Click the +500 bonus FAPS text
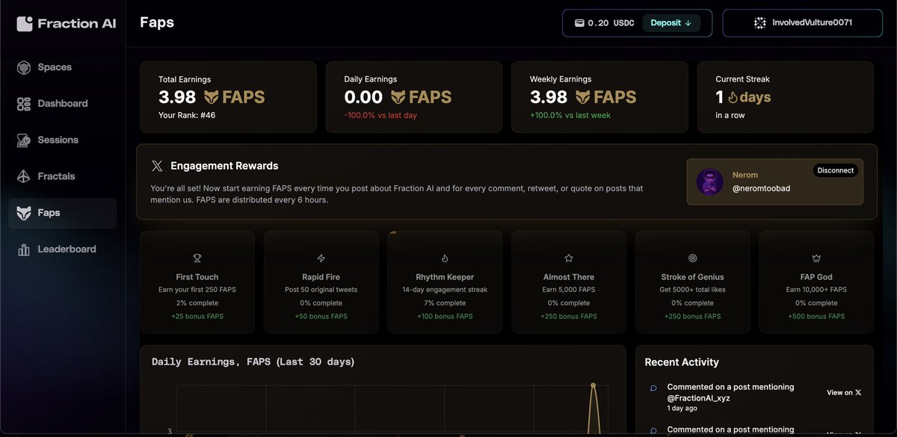Viewport: 897px width, 437px height. click(x=816, y=317)
